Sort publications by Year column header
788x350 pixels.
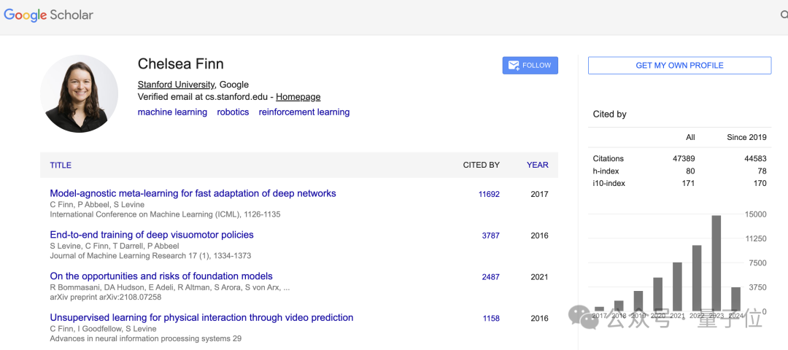pos(537,166)
